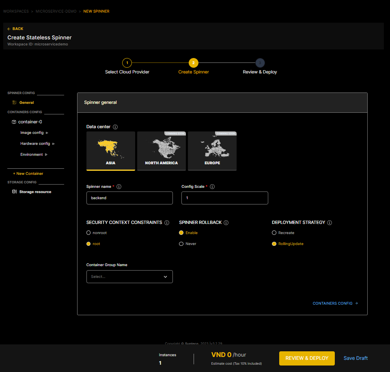This screenshot has height=372, width=390.
Task: Click the Spinner name input field
Action: coord(129,198)
